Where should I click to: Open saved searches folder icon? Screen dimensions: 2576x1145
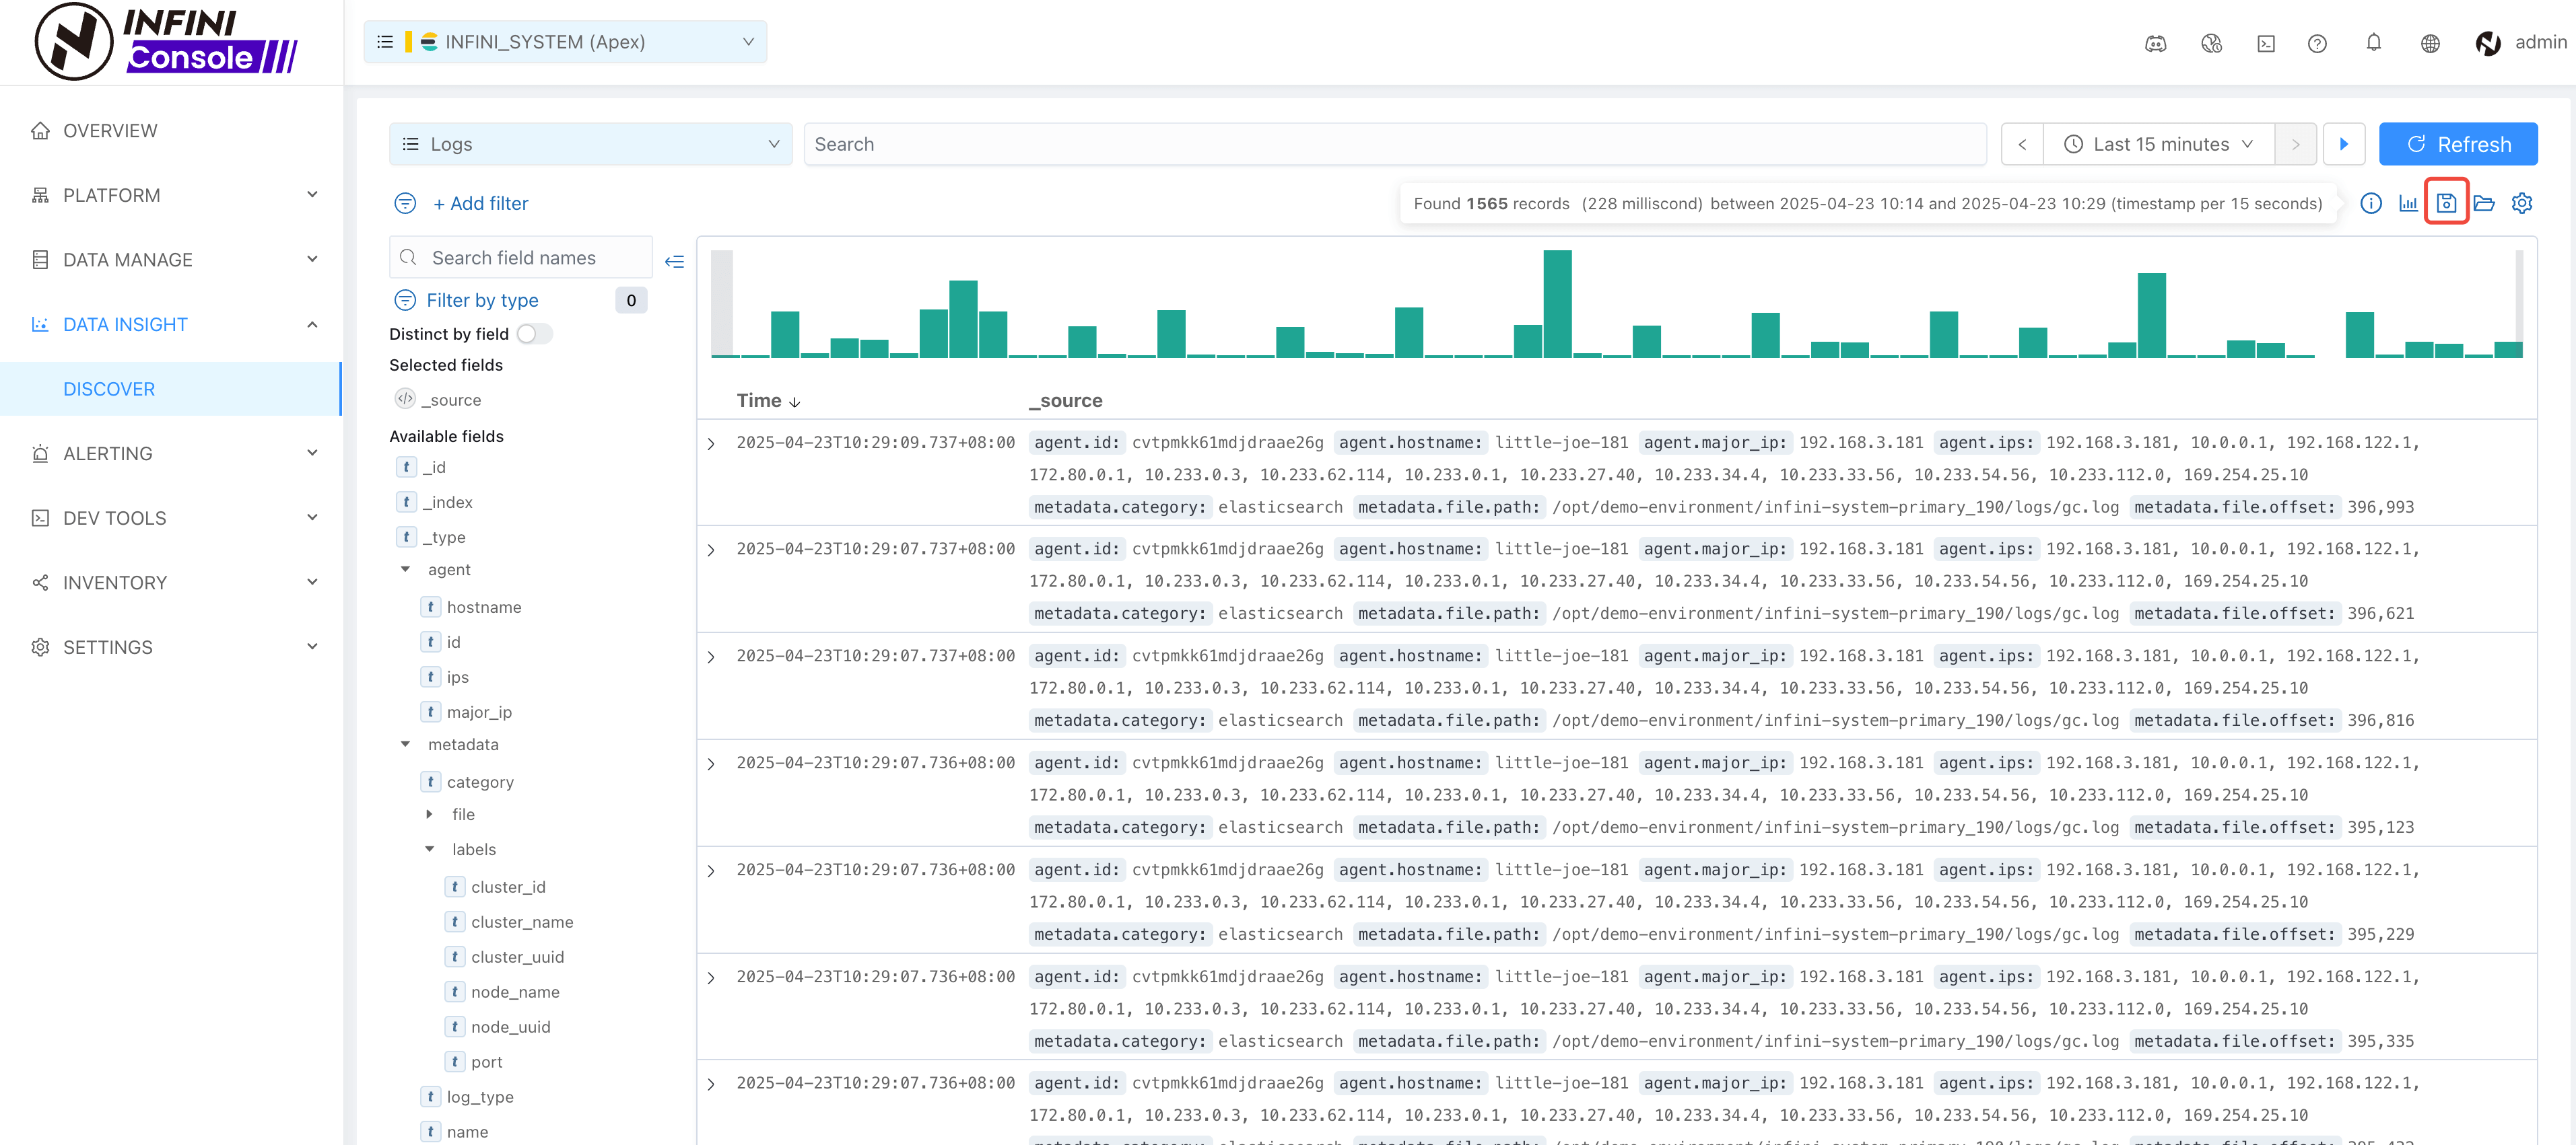click(x=2484, y=202)
